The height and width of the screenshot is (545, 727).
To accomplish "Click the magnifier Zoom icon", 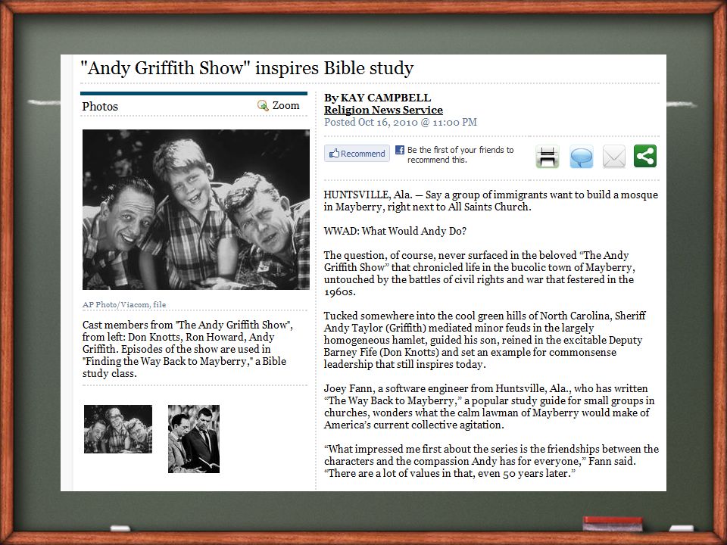I will tap(263, 106).
